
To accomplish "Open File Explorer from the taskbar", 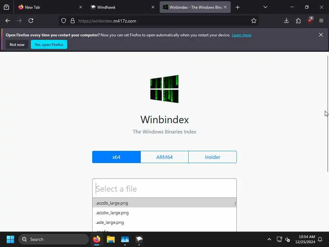I will [111, 239].
